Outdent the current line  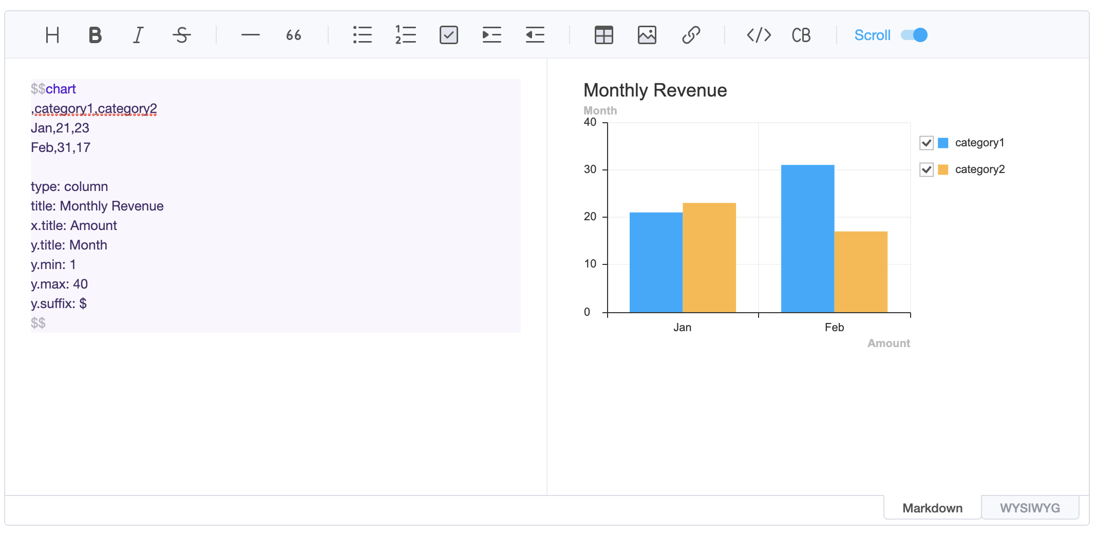[535, 35]
